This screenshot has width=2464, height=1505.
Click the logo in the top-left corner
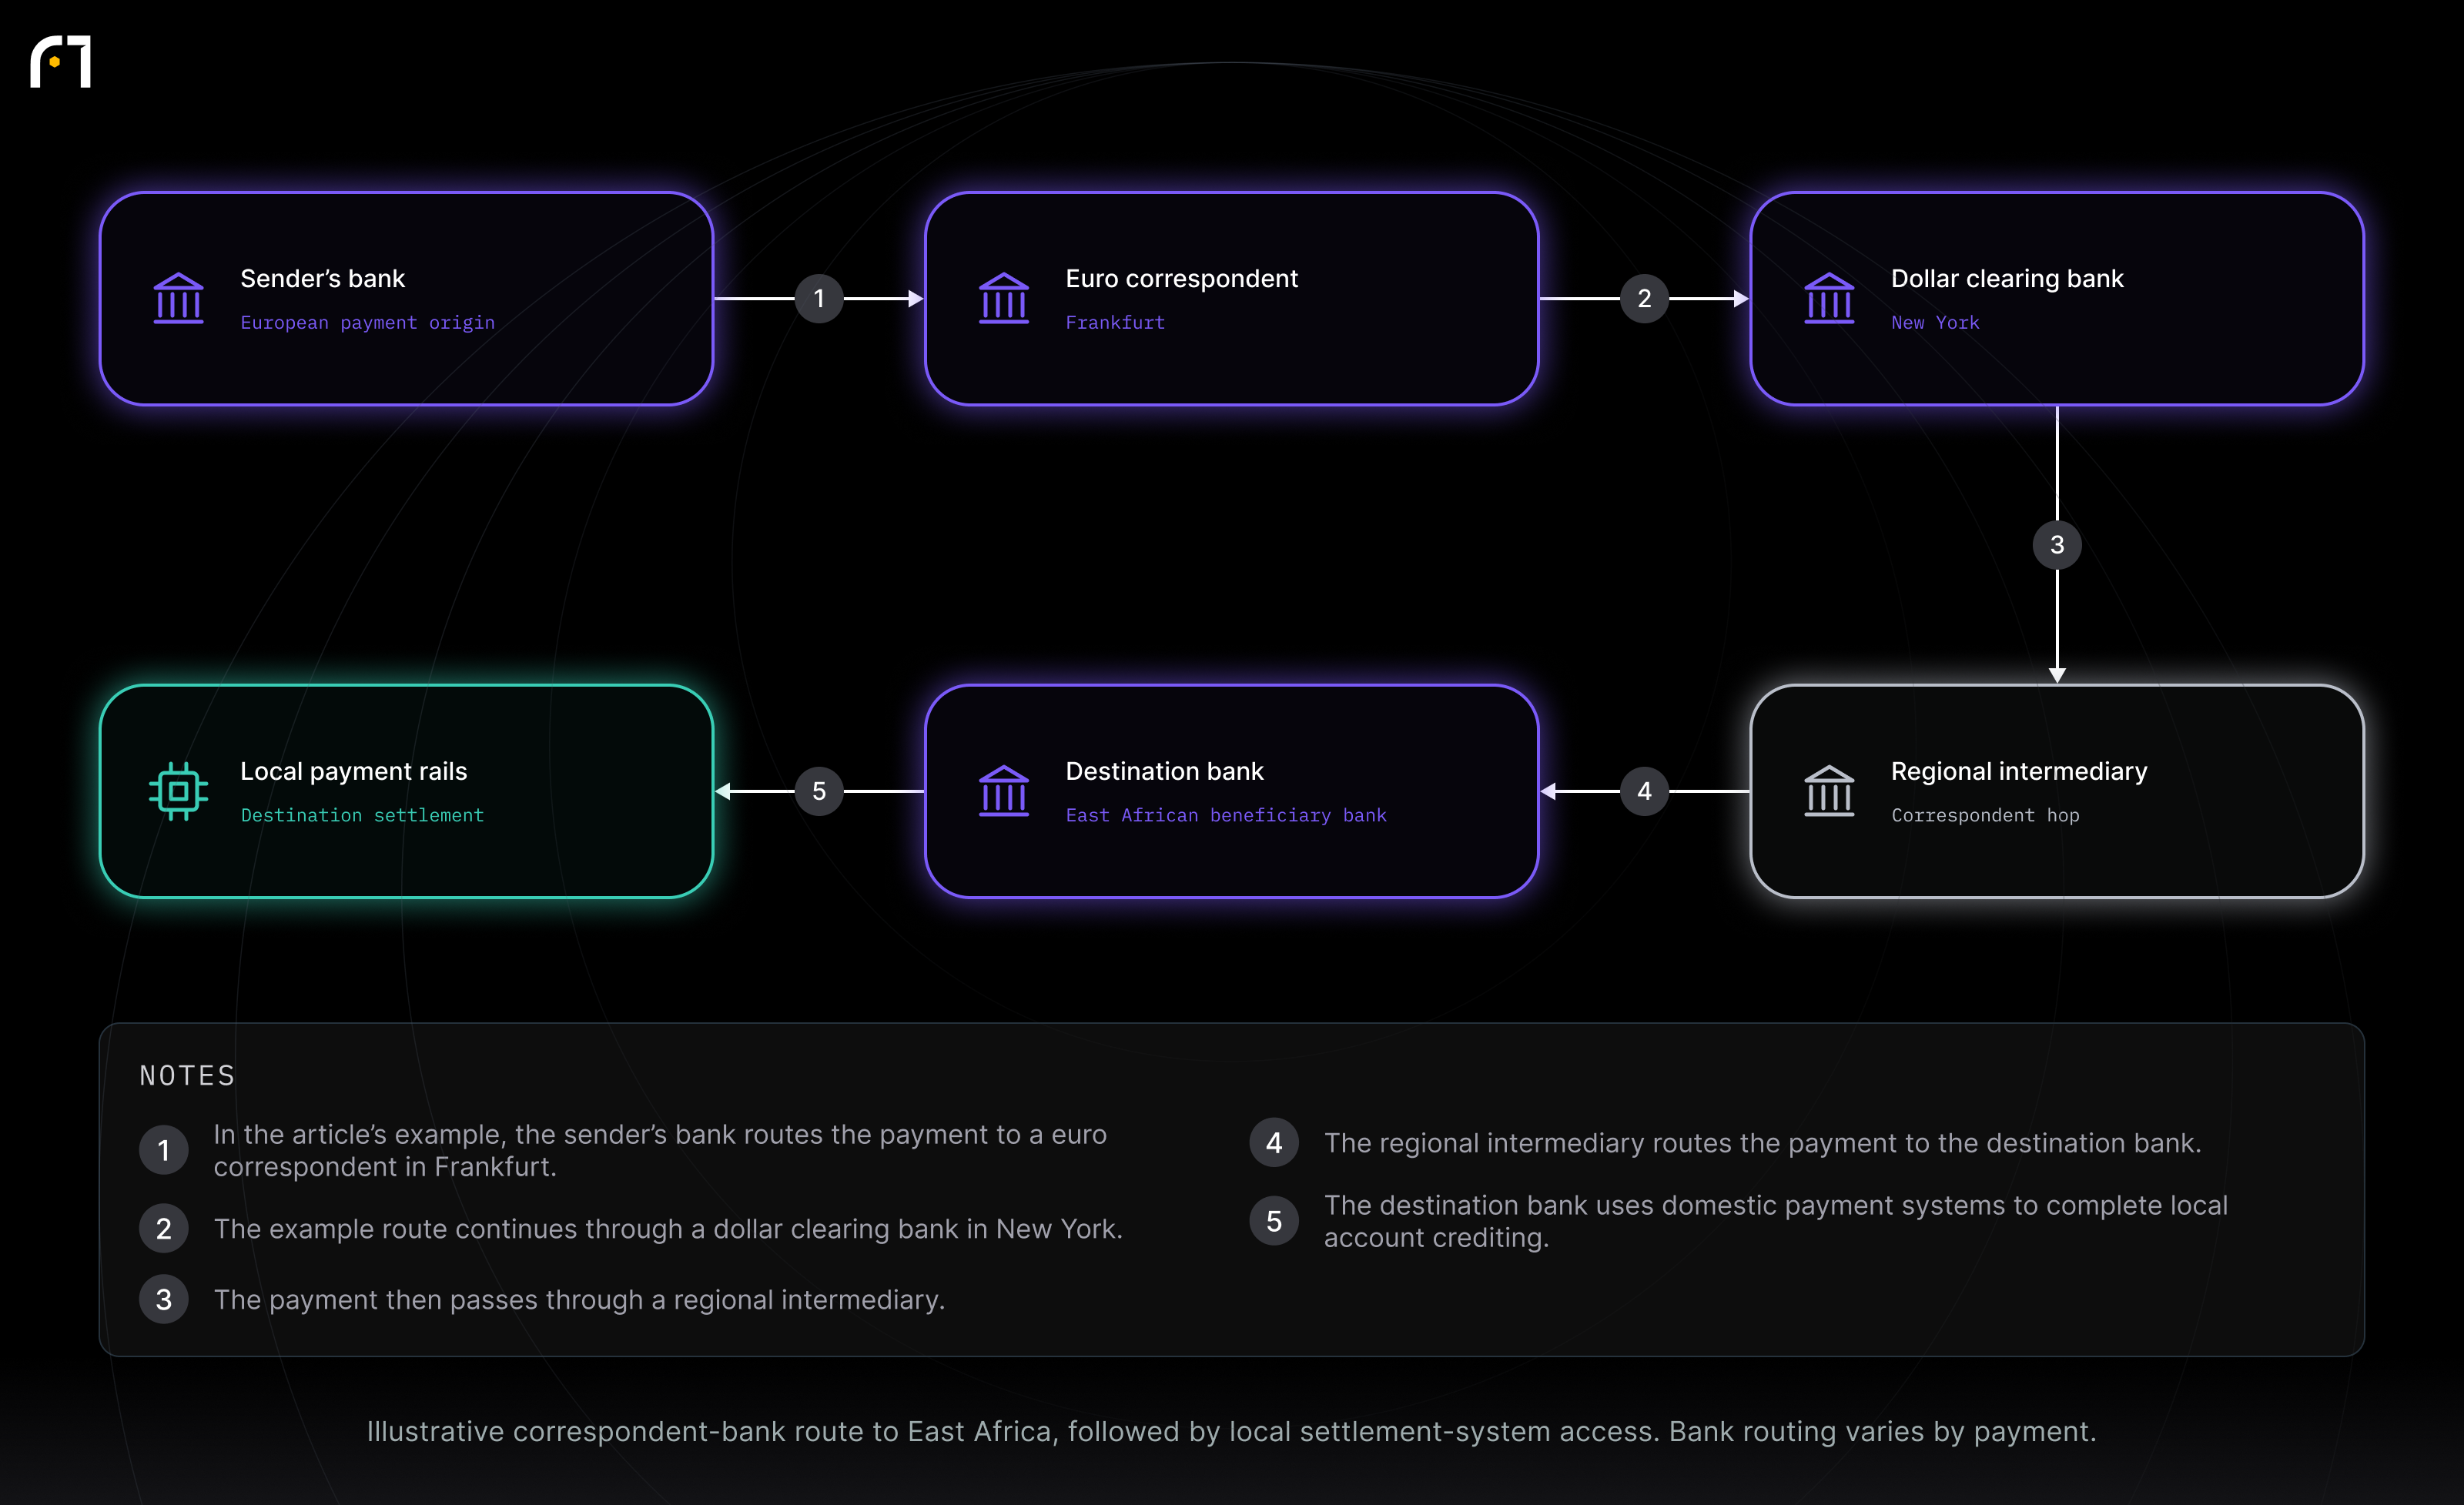(61, 62)
